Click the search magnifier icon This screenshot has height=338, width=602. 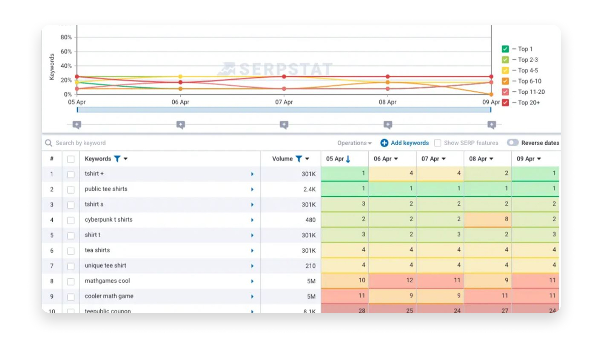click(49, 143)
